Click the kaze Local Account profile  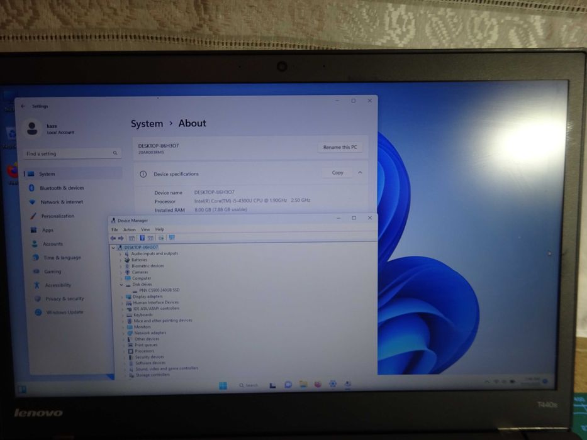(50, 129)
